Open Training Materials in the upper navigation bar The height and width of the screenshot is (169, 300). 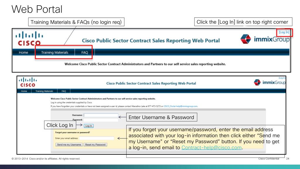coord(55,52)
